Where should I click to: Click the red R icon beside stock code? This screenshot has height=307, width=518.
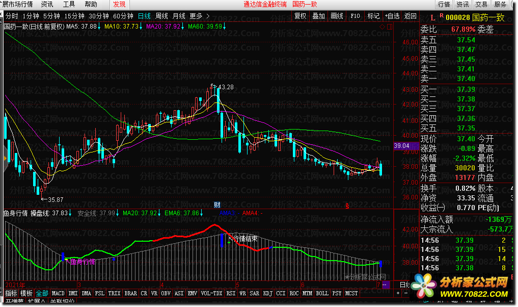tap(442, 15)
